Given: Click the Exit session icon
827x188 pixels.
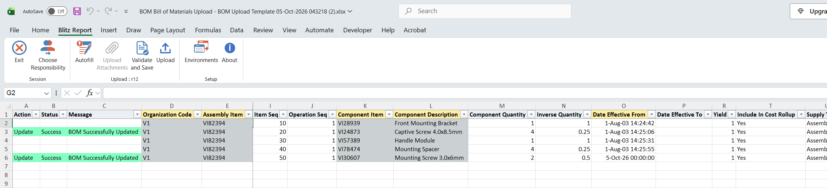Looking at the screenshot, I should (19, 48).
